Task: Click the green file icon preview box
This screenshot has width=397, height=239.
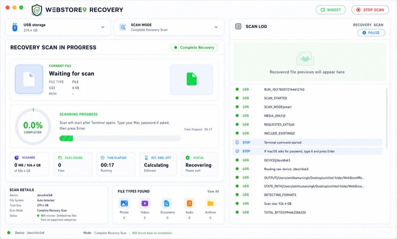Action: pyautogui.click(x=191, y=80)
